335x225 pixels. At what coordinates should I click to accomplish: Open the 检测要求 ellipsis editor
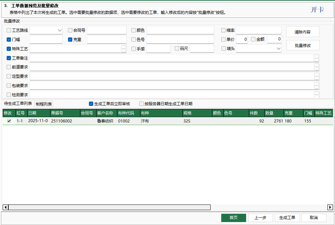[x=316, y=95]
